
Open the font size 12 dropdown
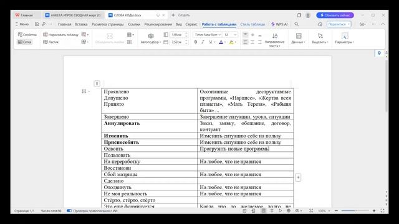[x=230, y=35]
